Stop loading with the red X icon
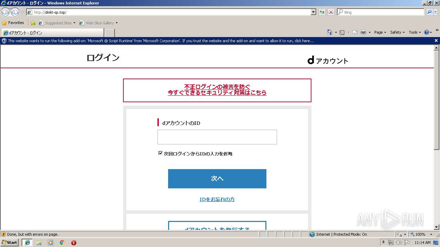Image resolution: width=440 pixels, height=247 pixels. [331, 12]
